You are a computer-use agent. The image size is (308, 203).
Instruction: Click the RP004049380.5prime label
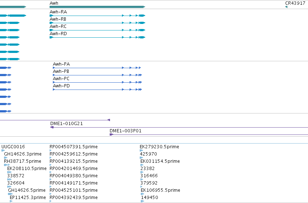[73, 176]
